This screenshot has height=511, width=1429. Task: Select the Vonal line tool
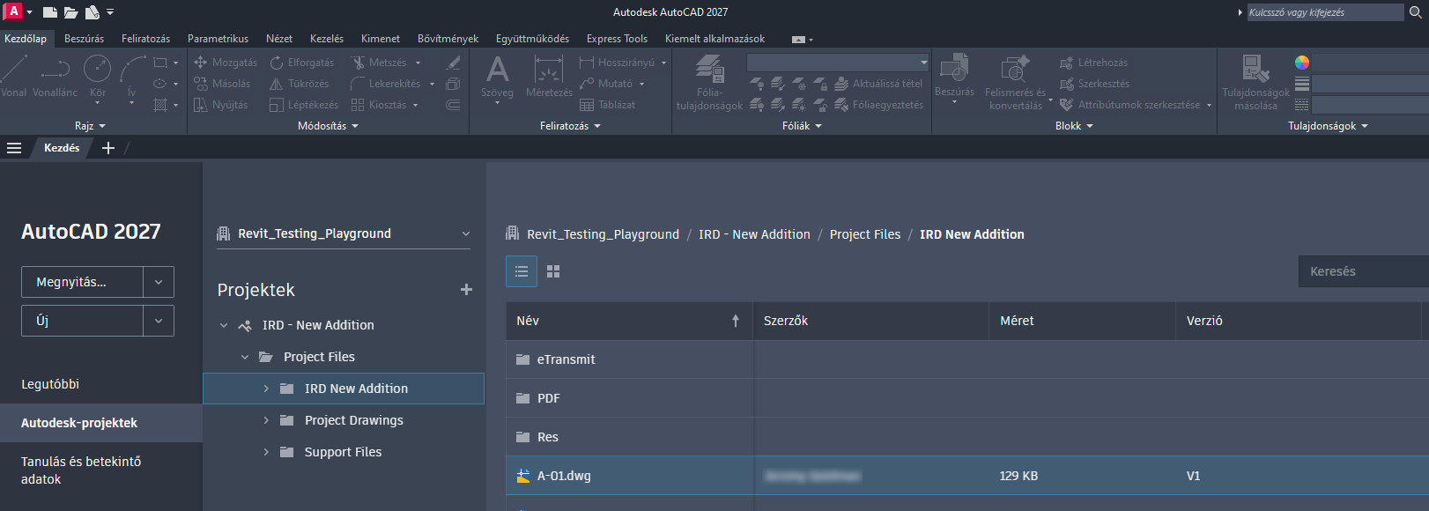pyautogui.click(x=14, y=77)
